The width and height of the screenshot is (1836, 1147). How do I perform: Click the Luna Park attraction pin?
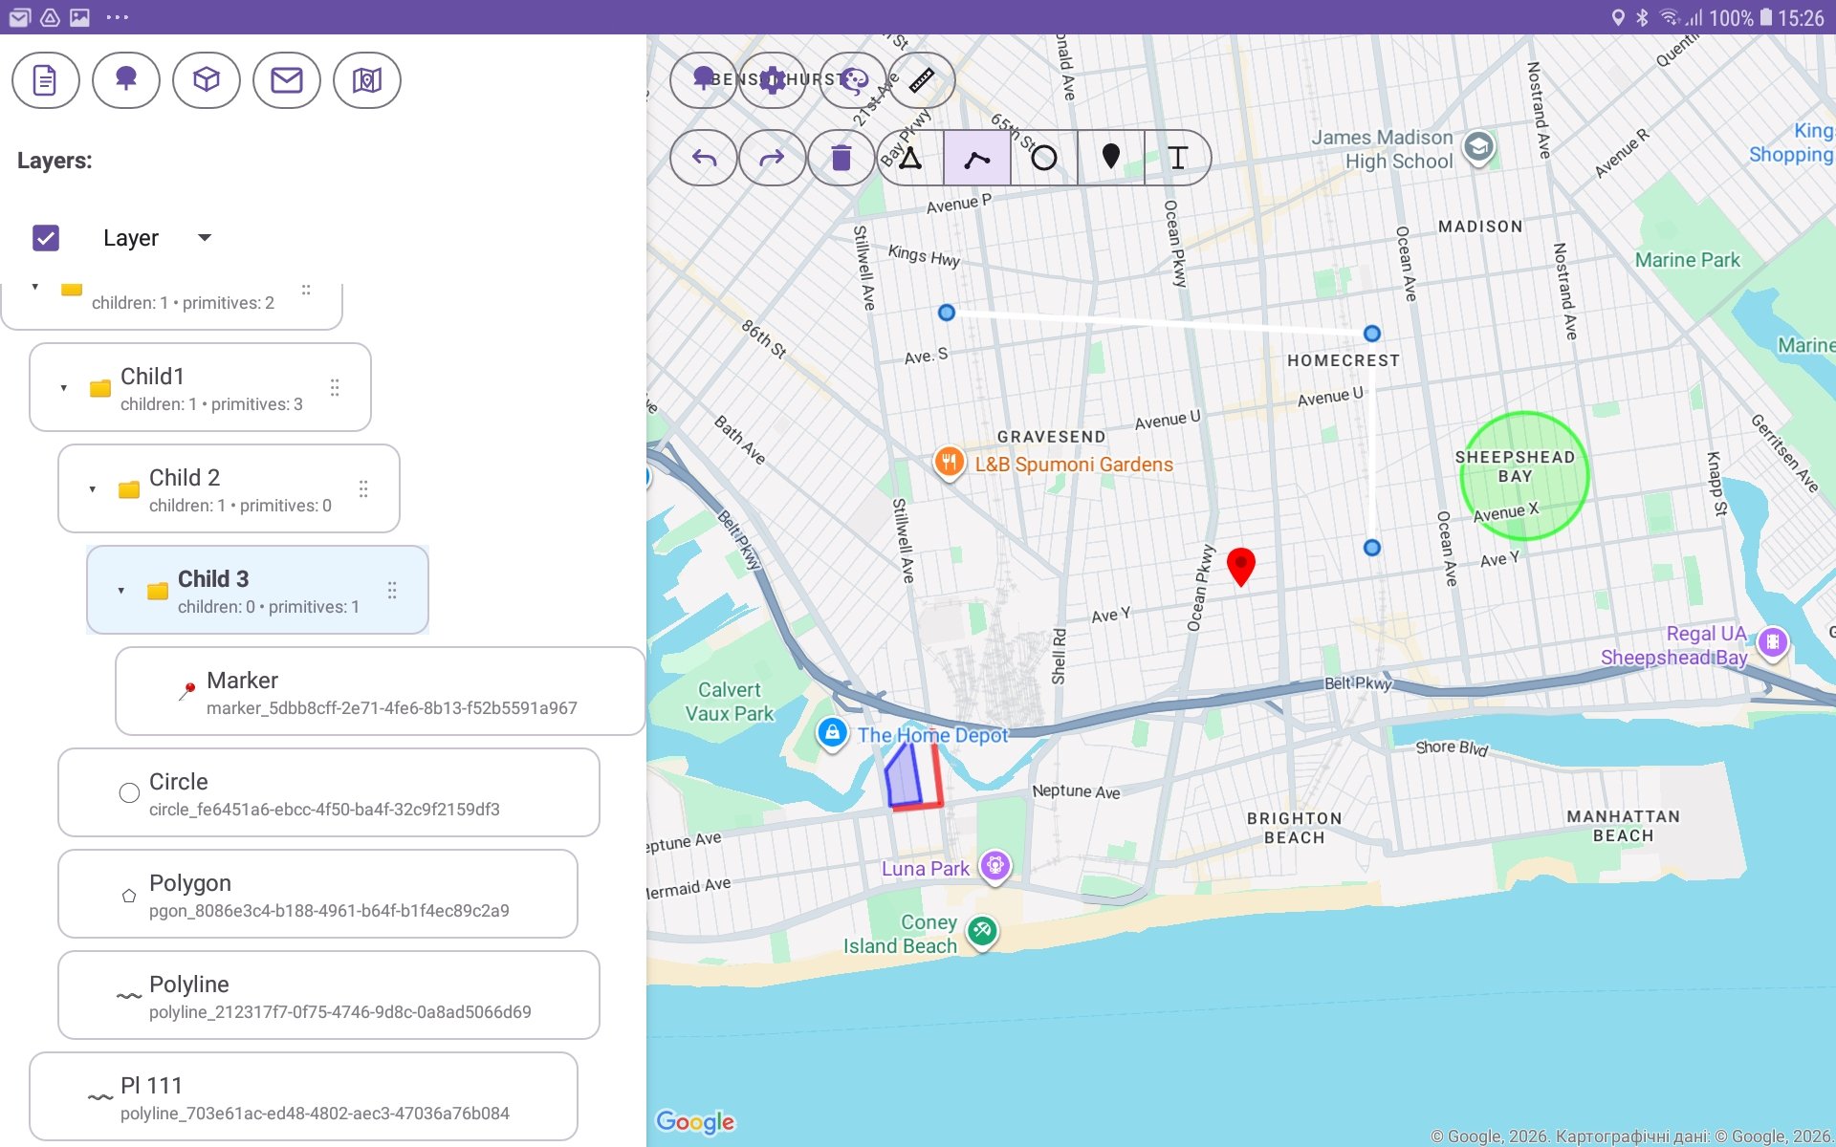995,866
